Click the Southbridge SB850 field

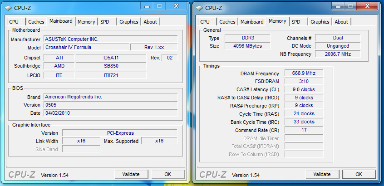tap(111, 66)
